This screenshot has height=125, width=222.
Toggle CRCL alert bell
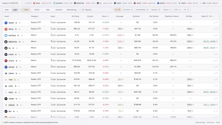click(x=19, y=92)
